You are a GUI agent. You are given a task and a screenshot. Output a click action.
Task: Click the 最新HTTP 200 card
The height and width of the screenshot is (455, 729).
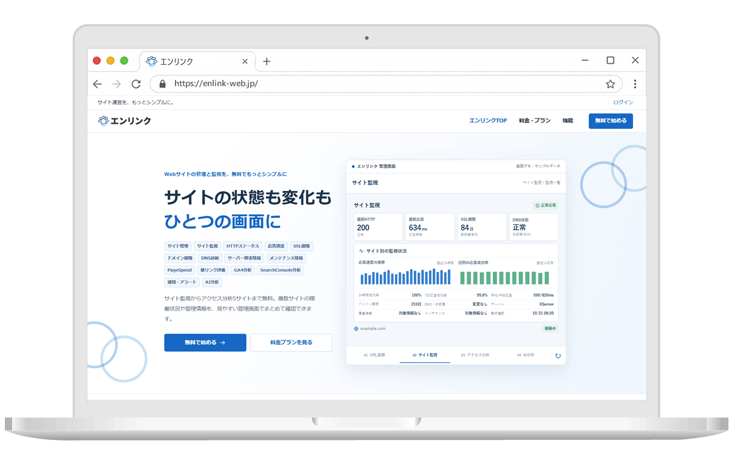378,227
